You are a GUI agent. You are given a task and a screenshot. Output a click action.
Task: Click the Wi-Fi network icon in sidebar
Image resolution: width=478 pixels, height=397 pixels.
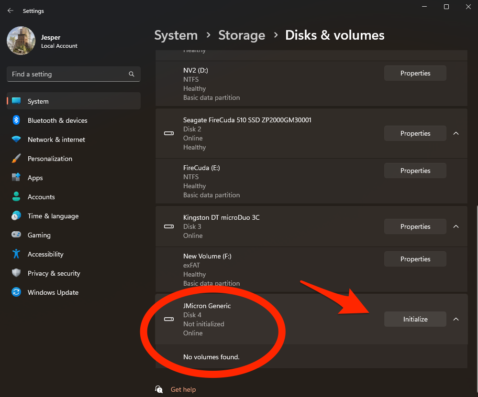[16, 139]
